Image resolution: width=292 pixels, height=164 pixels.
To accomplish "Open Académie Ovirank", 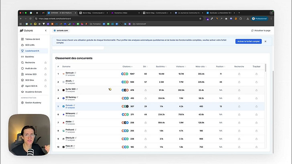I will coord(33,92).
